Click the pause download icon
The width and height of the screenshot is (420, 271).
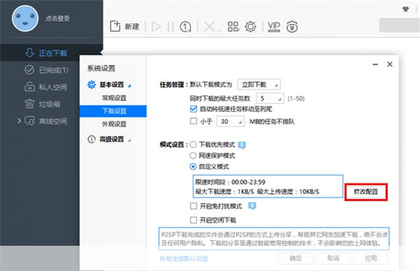pyautogui.click(x=170, y=27)
